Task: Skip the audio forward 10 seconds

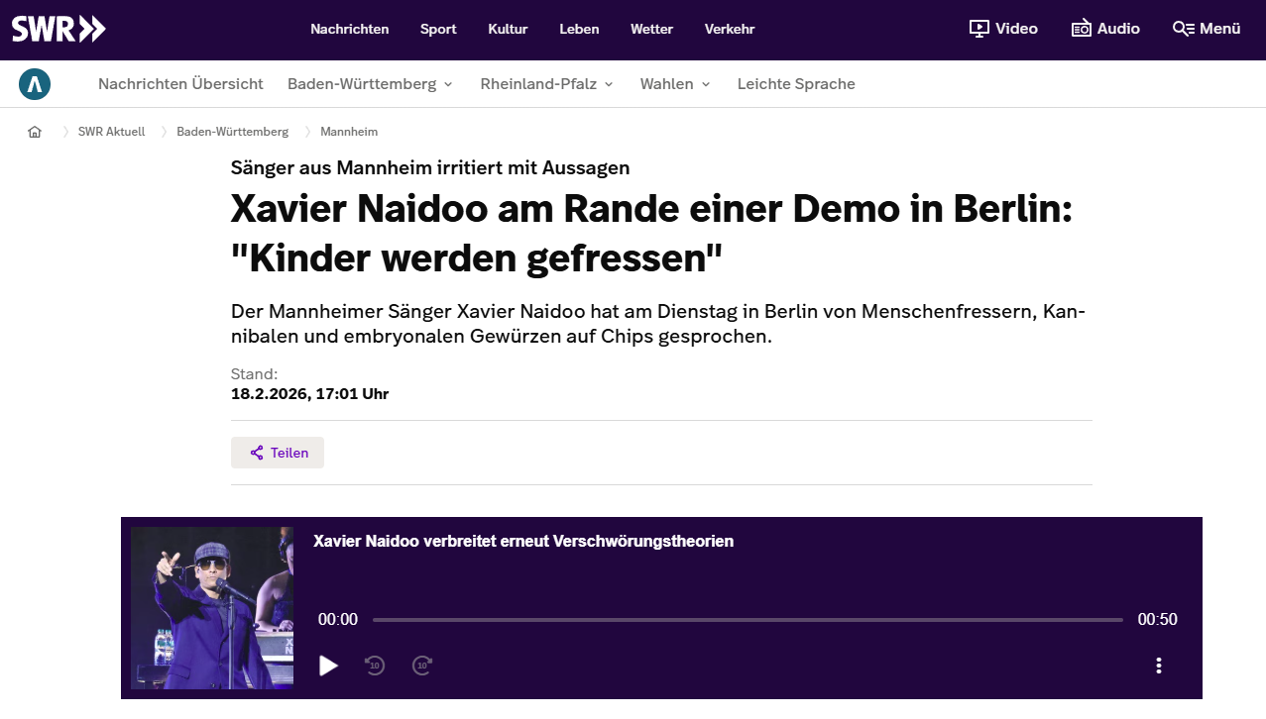Action: coord(422,666)
